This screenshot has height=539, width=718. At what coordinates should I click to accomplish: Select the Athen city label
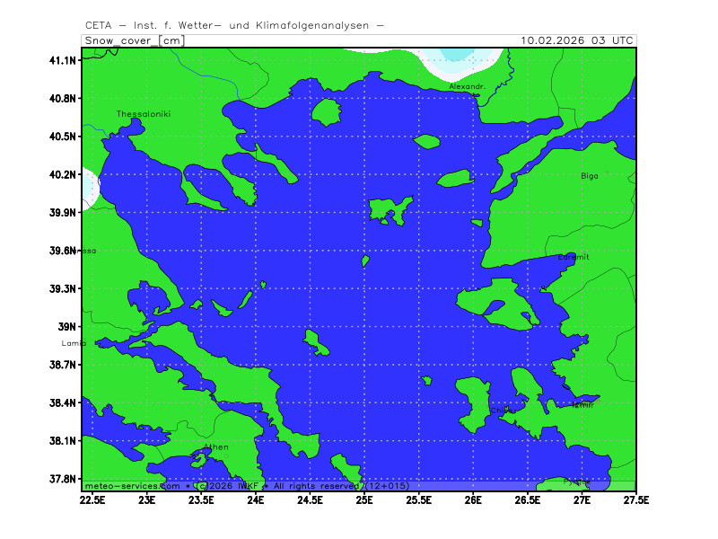215,446
